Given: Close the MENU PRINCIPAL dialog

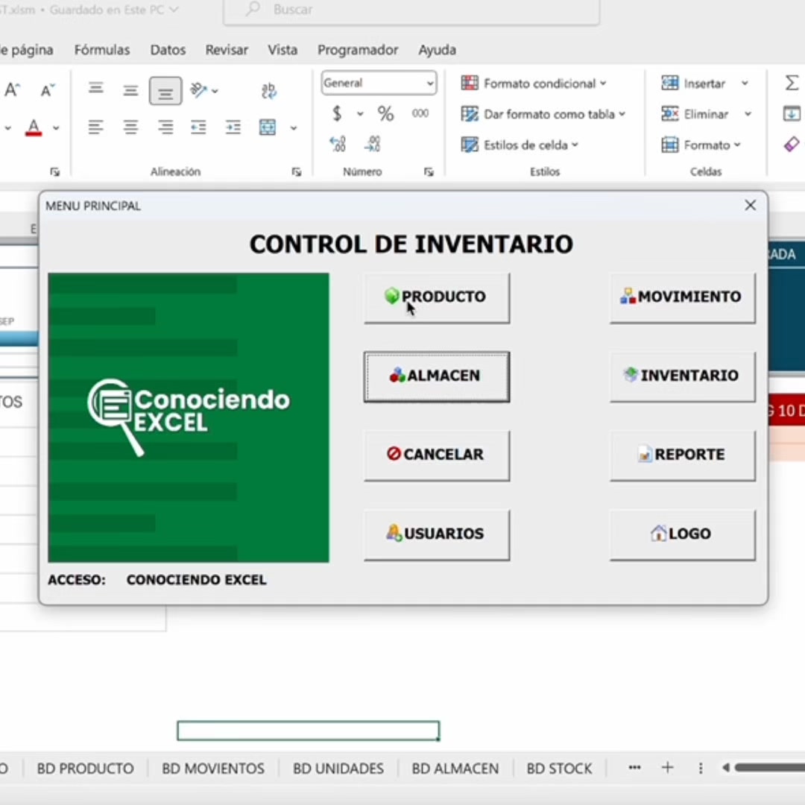Looking at the screenshot, I should pyautogui.click(x=750, y=206).
